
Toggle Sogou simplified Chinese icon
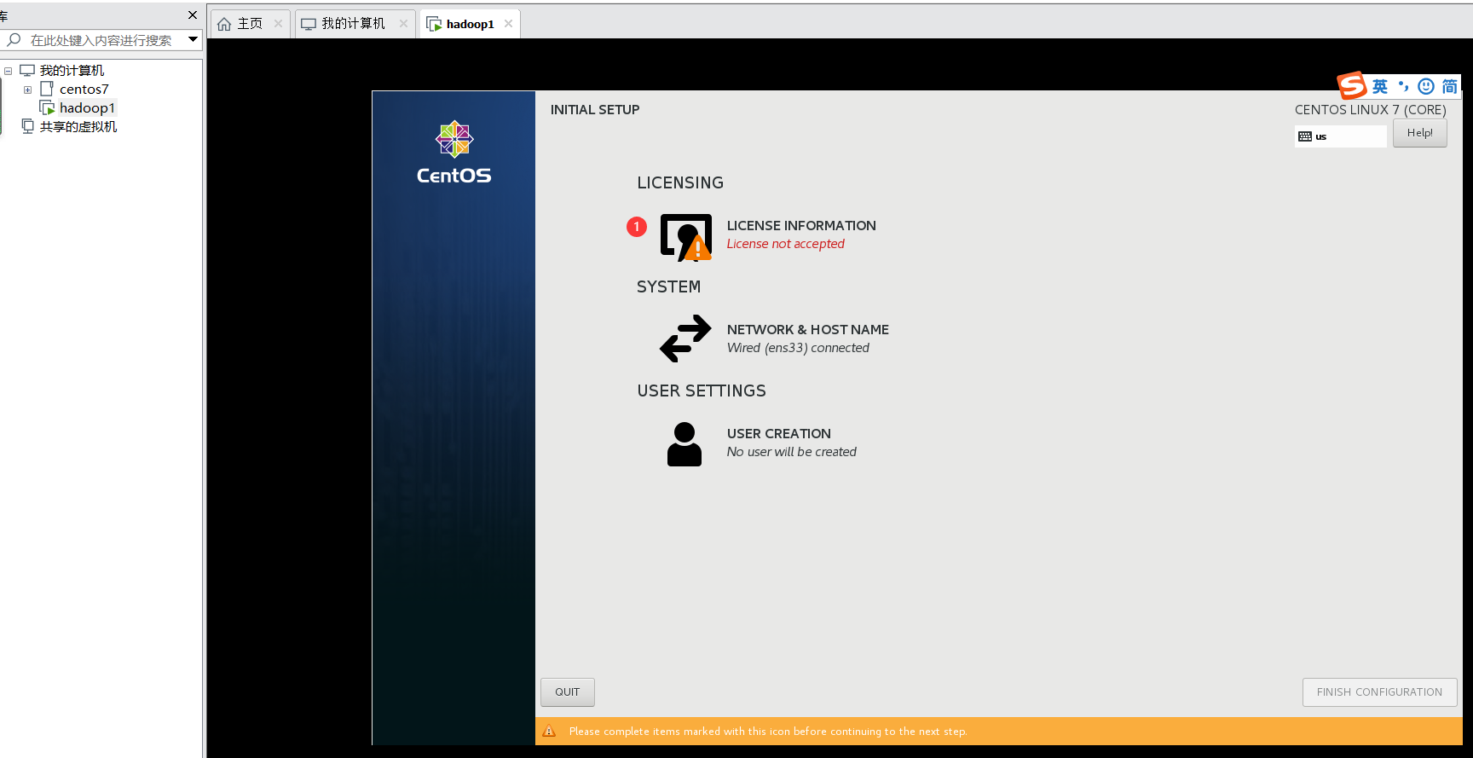[1449, 86]
